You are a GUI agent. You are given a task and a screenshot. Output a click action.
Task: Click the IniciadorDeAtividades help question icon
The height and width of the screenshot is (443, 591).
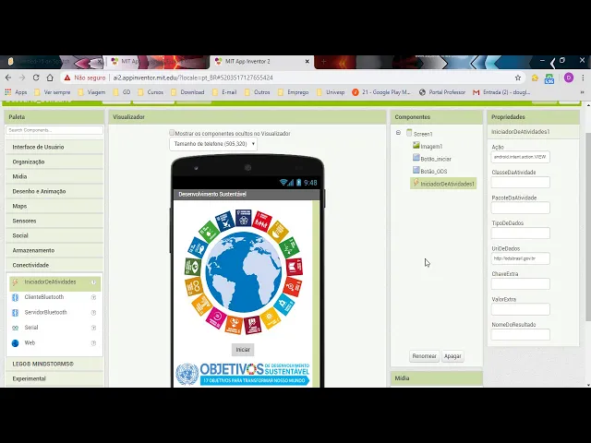pos(93,282)
